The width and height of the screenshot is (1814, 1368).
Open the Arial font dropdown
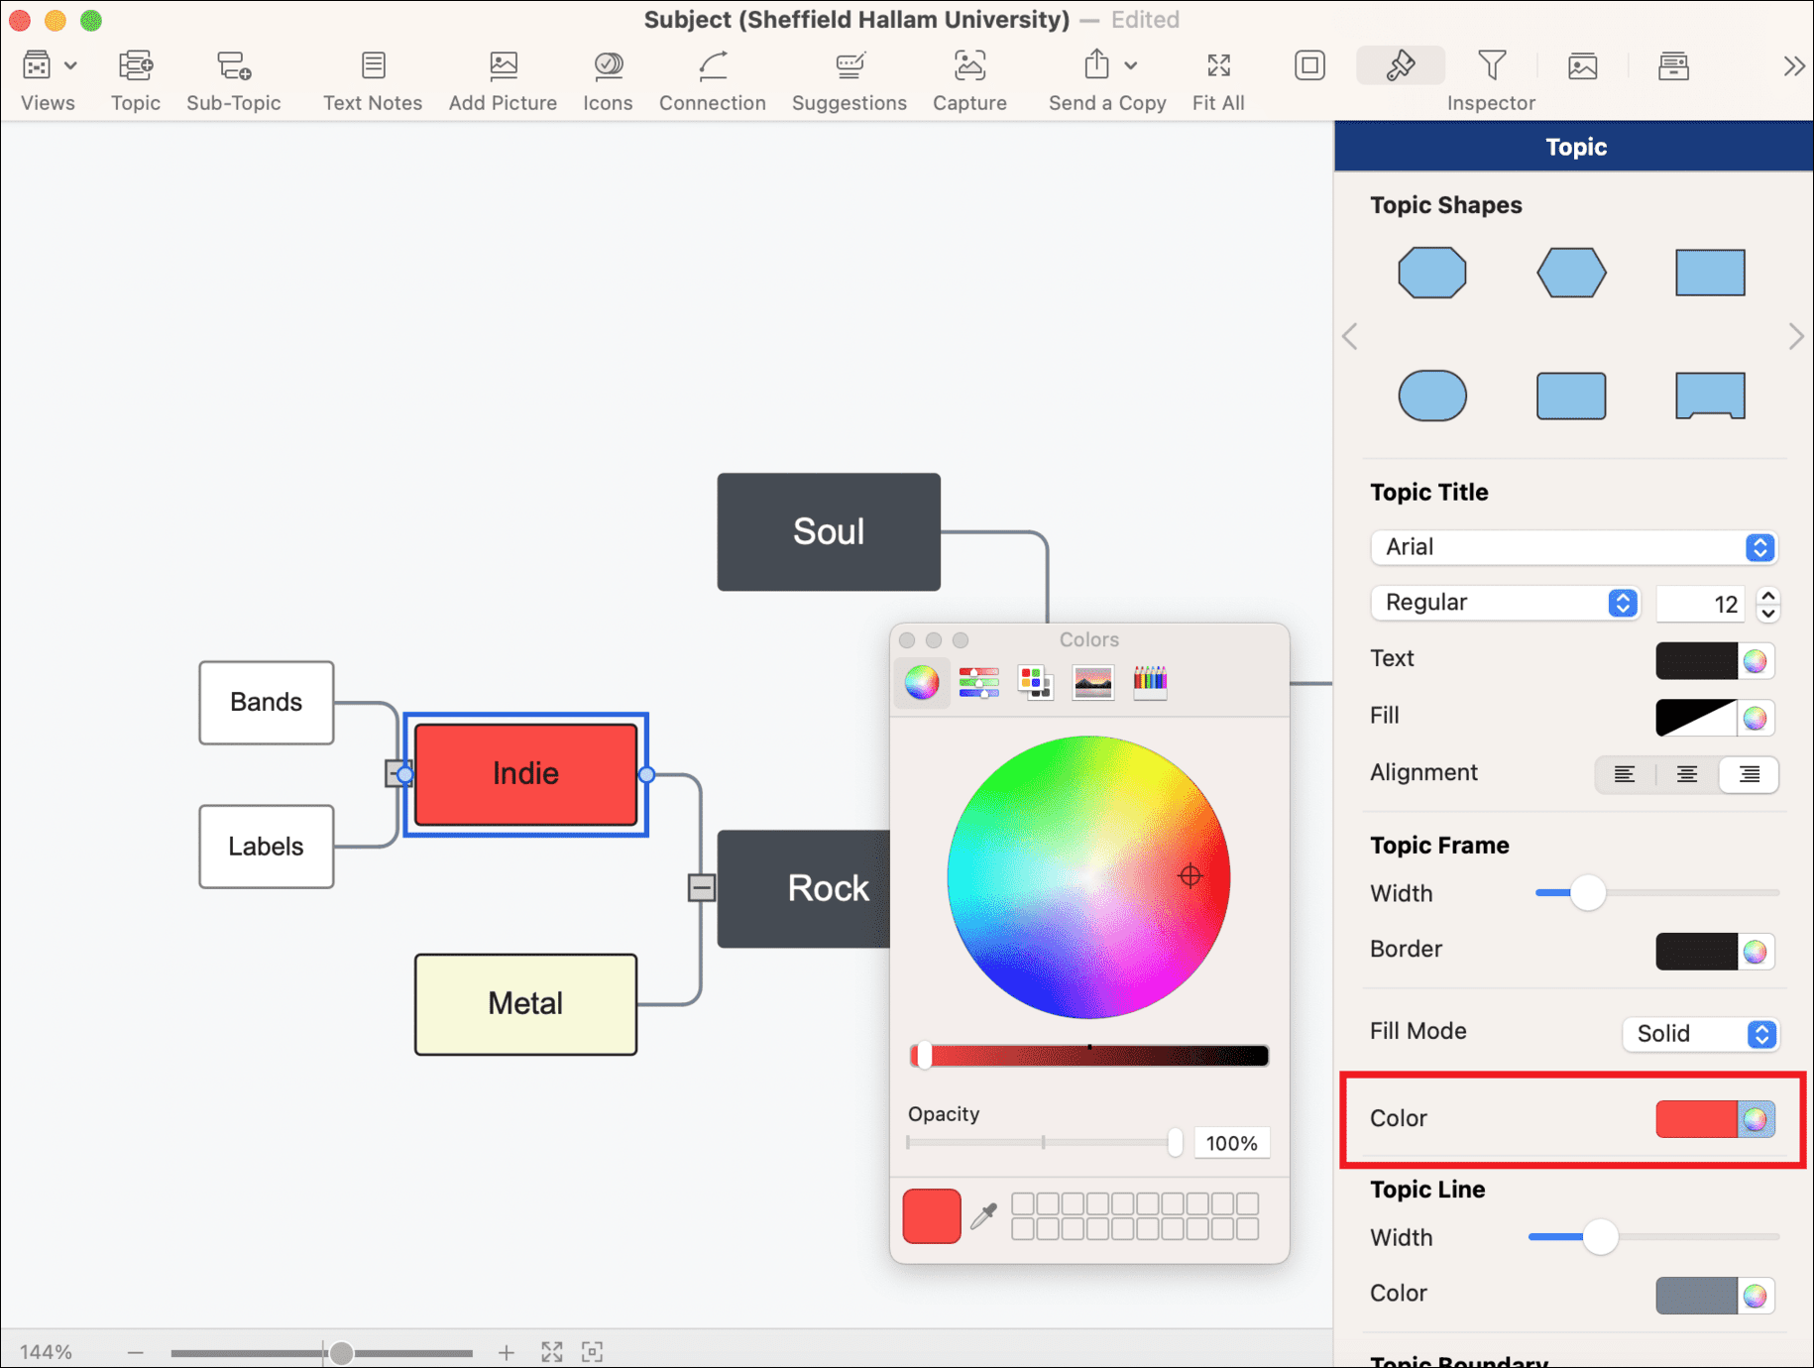click(1573, 547)
